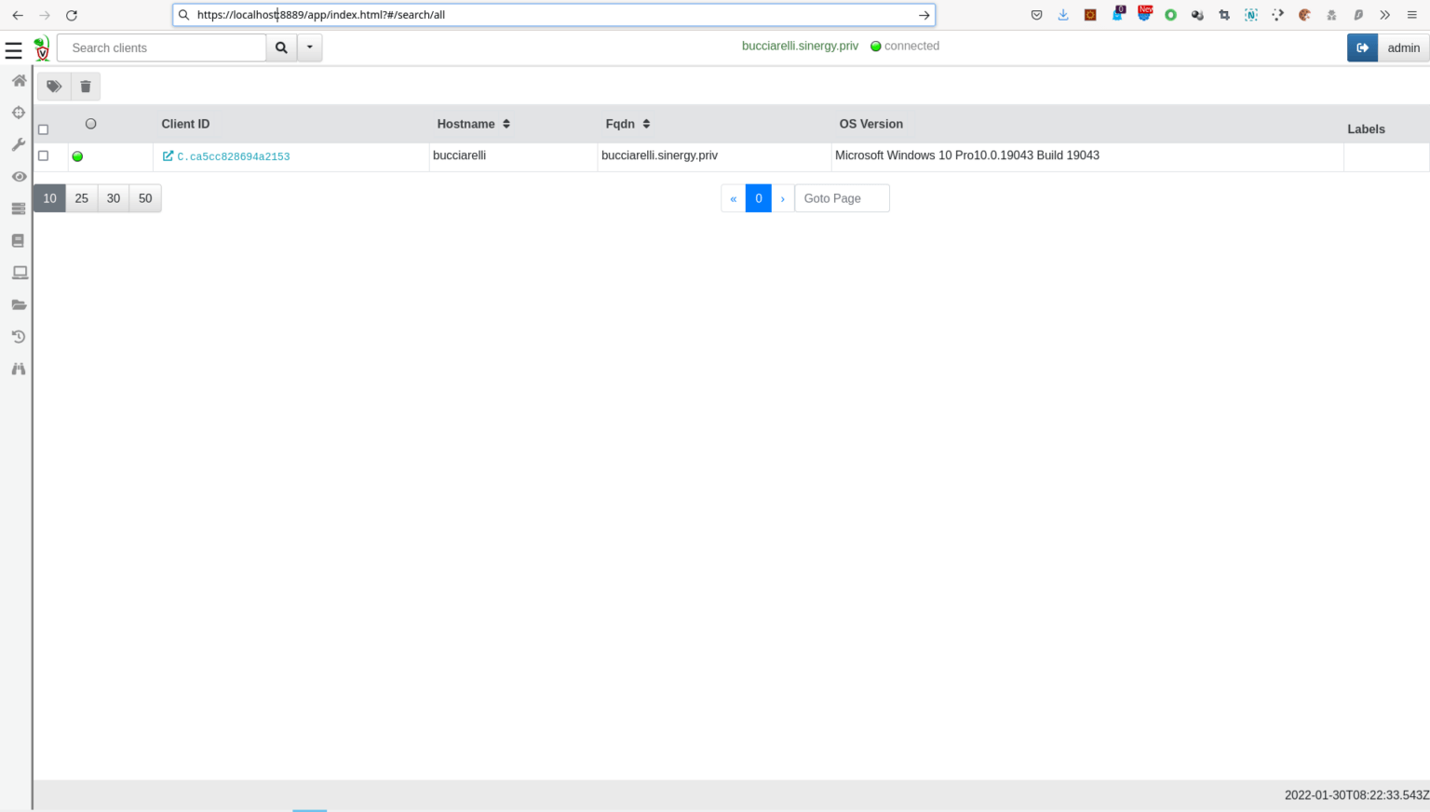Check the box for the bucciarelli client row
The image size is (1430, 812).
pos(43,156)
